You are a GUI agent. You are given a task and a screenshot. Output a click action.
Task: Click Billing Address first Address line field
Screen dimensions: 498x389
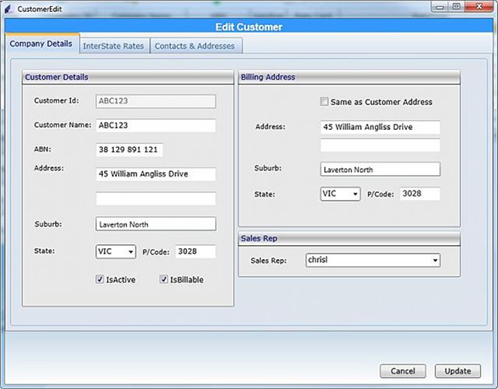click(x=380, y=127)
